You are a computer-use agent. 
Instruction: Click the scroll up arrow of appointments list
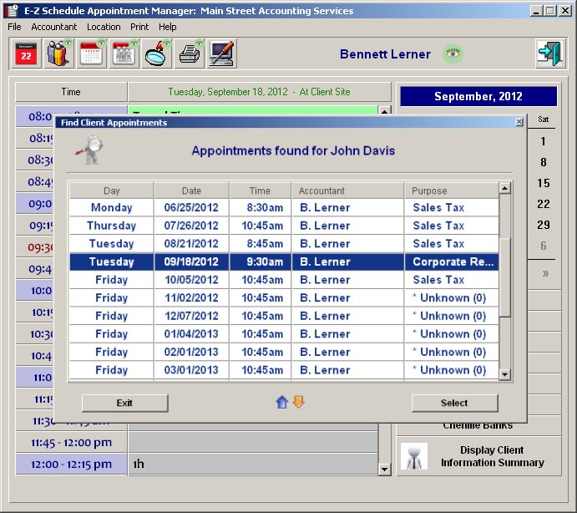click(x=505, y=190)
